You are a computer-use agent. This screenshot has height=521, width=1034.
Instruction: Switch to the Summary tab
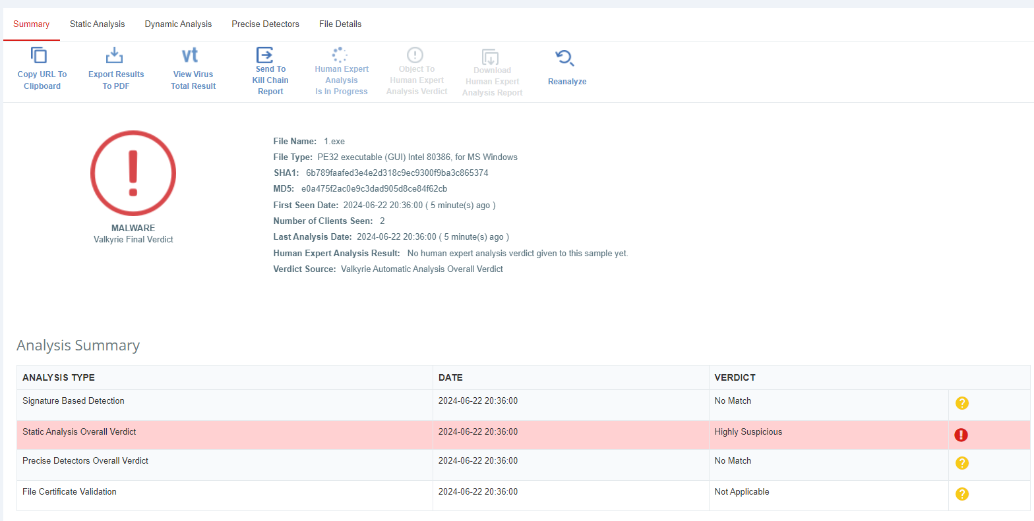coord(32,24)
